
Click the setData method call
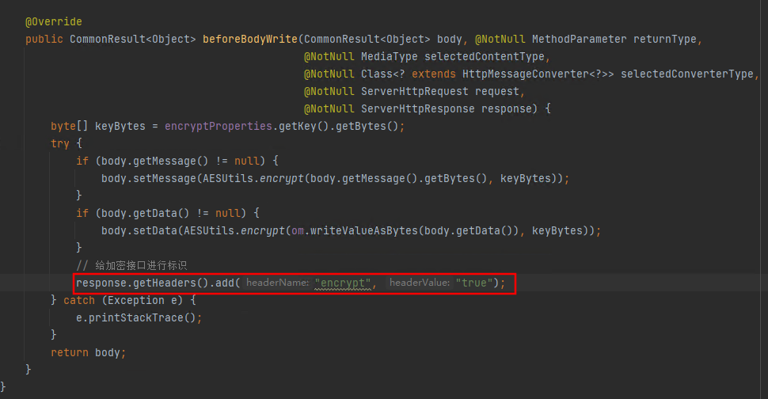155,230
